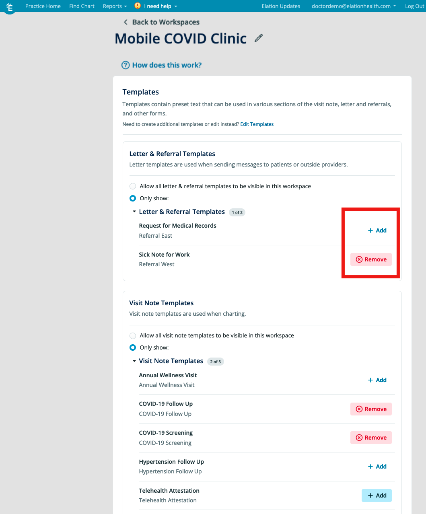Click the Elation logo icon in top bar
The image size is (426, 514).
tap(10, 6)
